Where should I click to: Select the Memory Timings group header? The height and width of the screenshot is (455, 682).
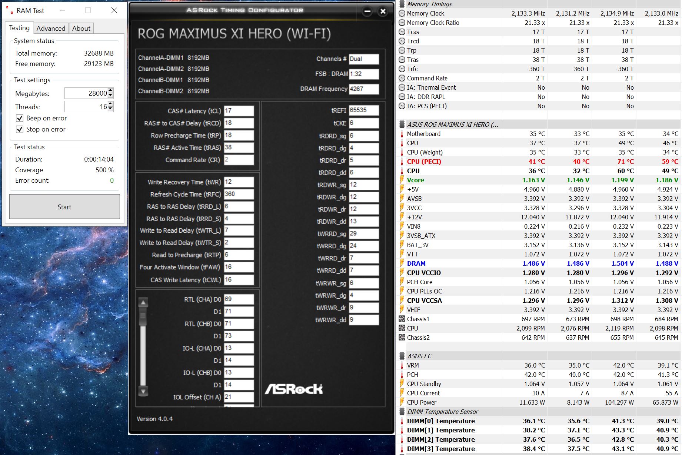(539, 4)
